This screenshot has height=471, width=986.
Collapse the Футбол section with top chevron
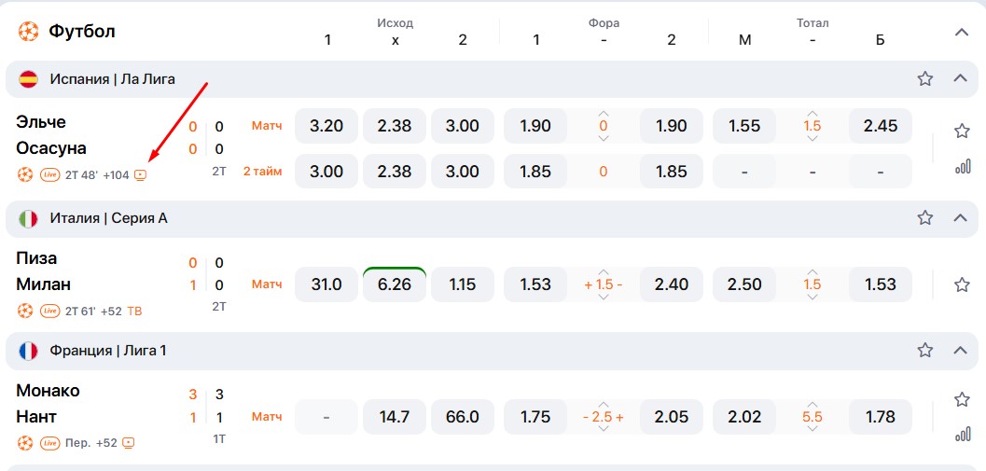(x=962, y=32)
